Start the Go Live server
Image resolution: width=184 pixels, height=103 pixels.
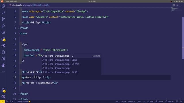click(159, 102)
